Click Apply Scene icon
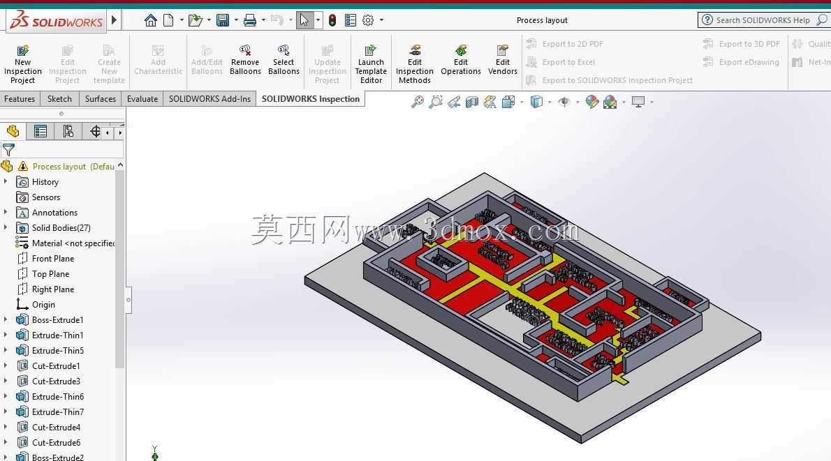Viewport: 831px width, 461px height. tap(610, 102)
